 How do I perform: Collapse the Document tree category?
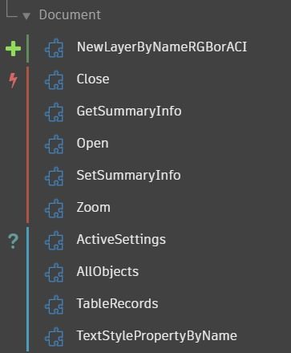point(26,16)
